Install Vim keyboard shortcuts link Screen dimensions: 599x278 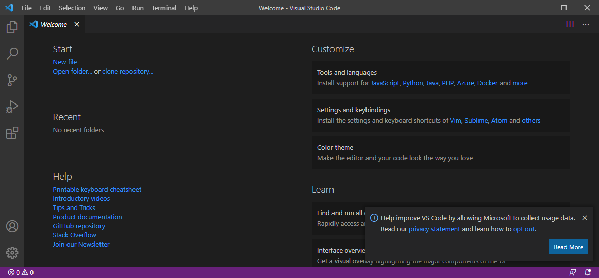point(456,120)
